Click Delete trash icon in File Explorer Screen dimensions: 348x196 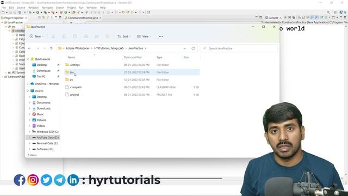point(108,36)
